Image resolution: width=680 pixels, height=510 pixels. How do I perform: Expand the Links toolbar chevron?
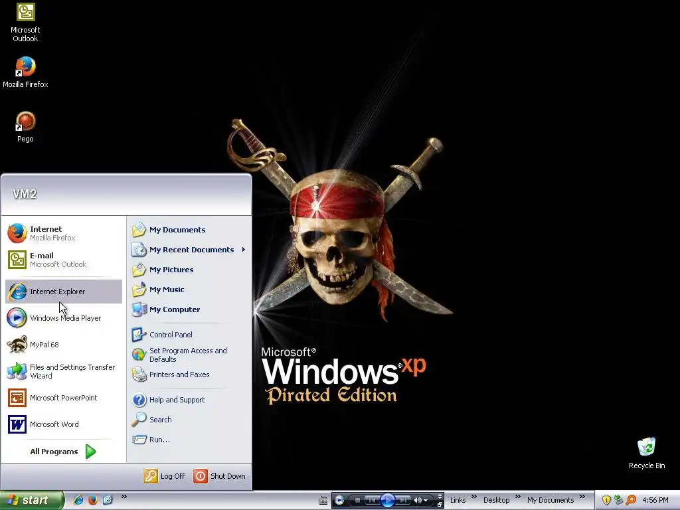point(474,497)
